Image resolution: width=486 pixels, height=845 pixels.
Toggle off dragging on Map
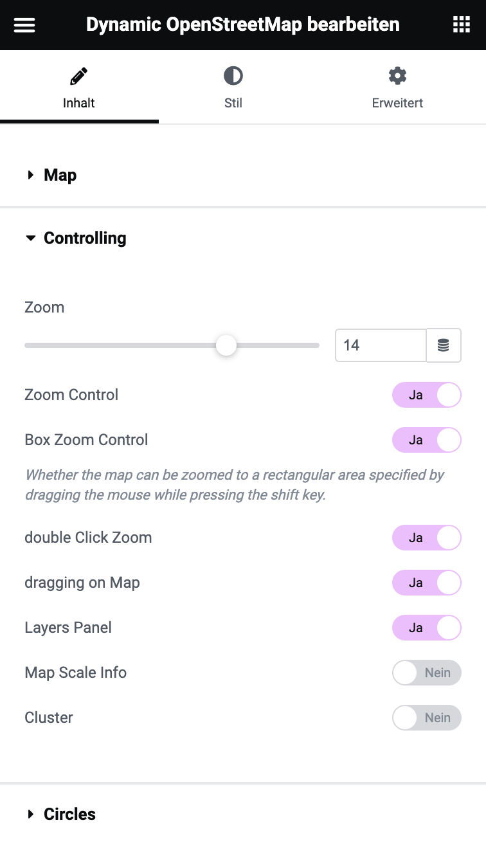(427, 583)
